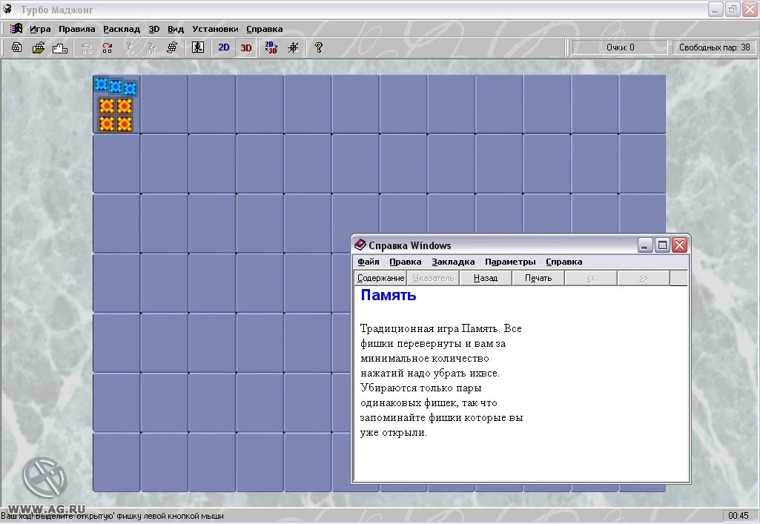Close the Турбо Маджонг main window
760x524 pixels.
[x=750, y=9]
